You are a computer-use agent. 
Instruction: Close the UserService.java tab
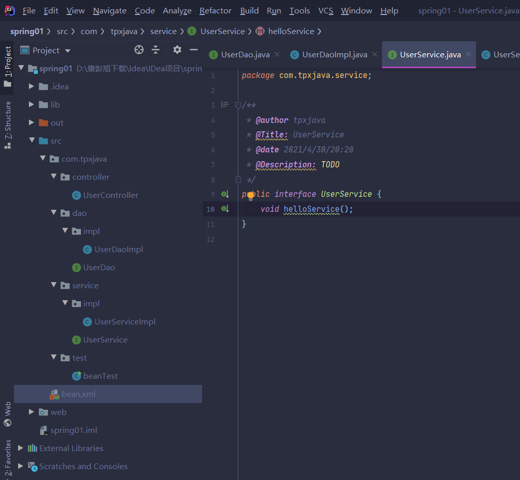[468, 54]
